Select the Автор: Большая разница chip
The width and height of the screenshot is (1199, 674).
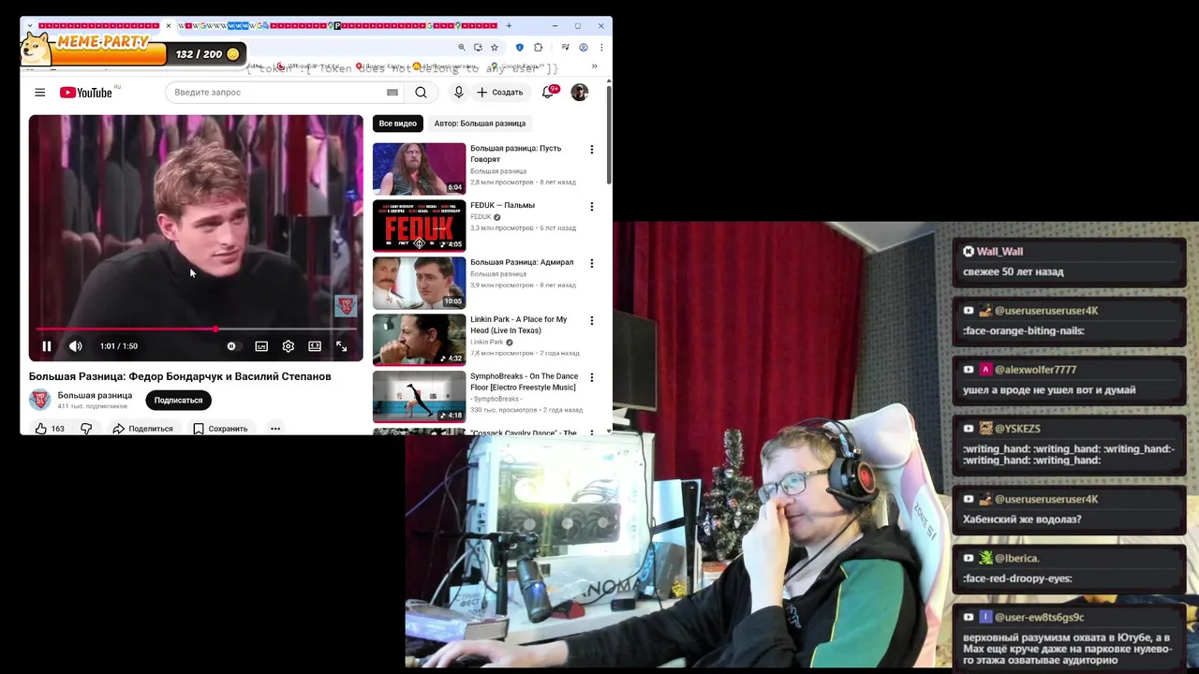480,123
